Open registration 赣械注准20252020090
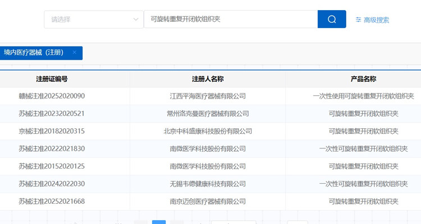 pos(52,96)
